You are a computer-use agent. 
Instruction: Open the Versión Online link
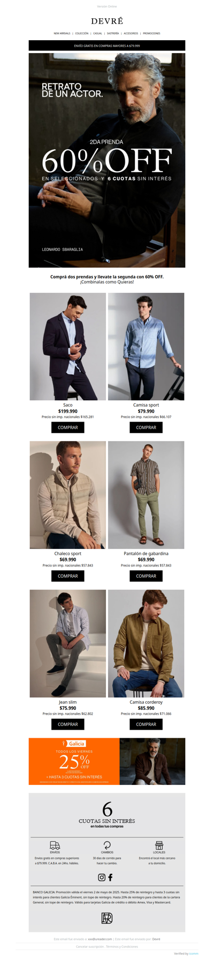(107, 6)
